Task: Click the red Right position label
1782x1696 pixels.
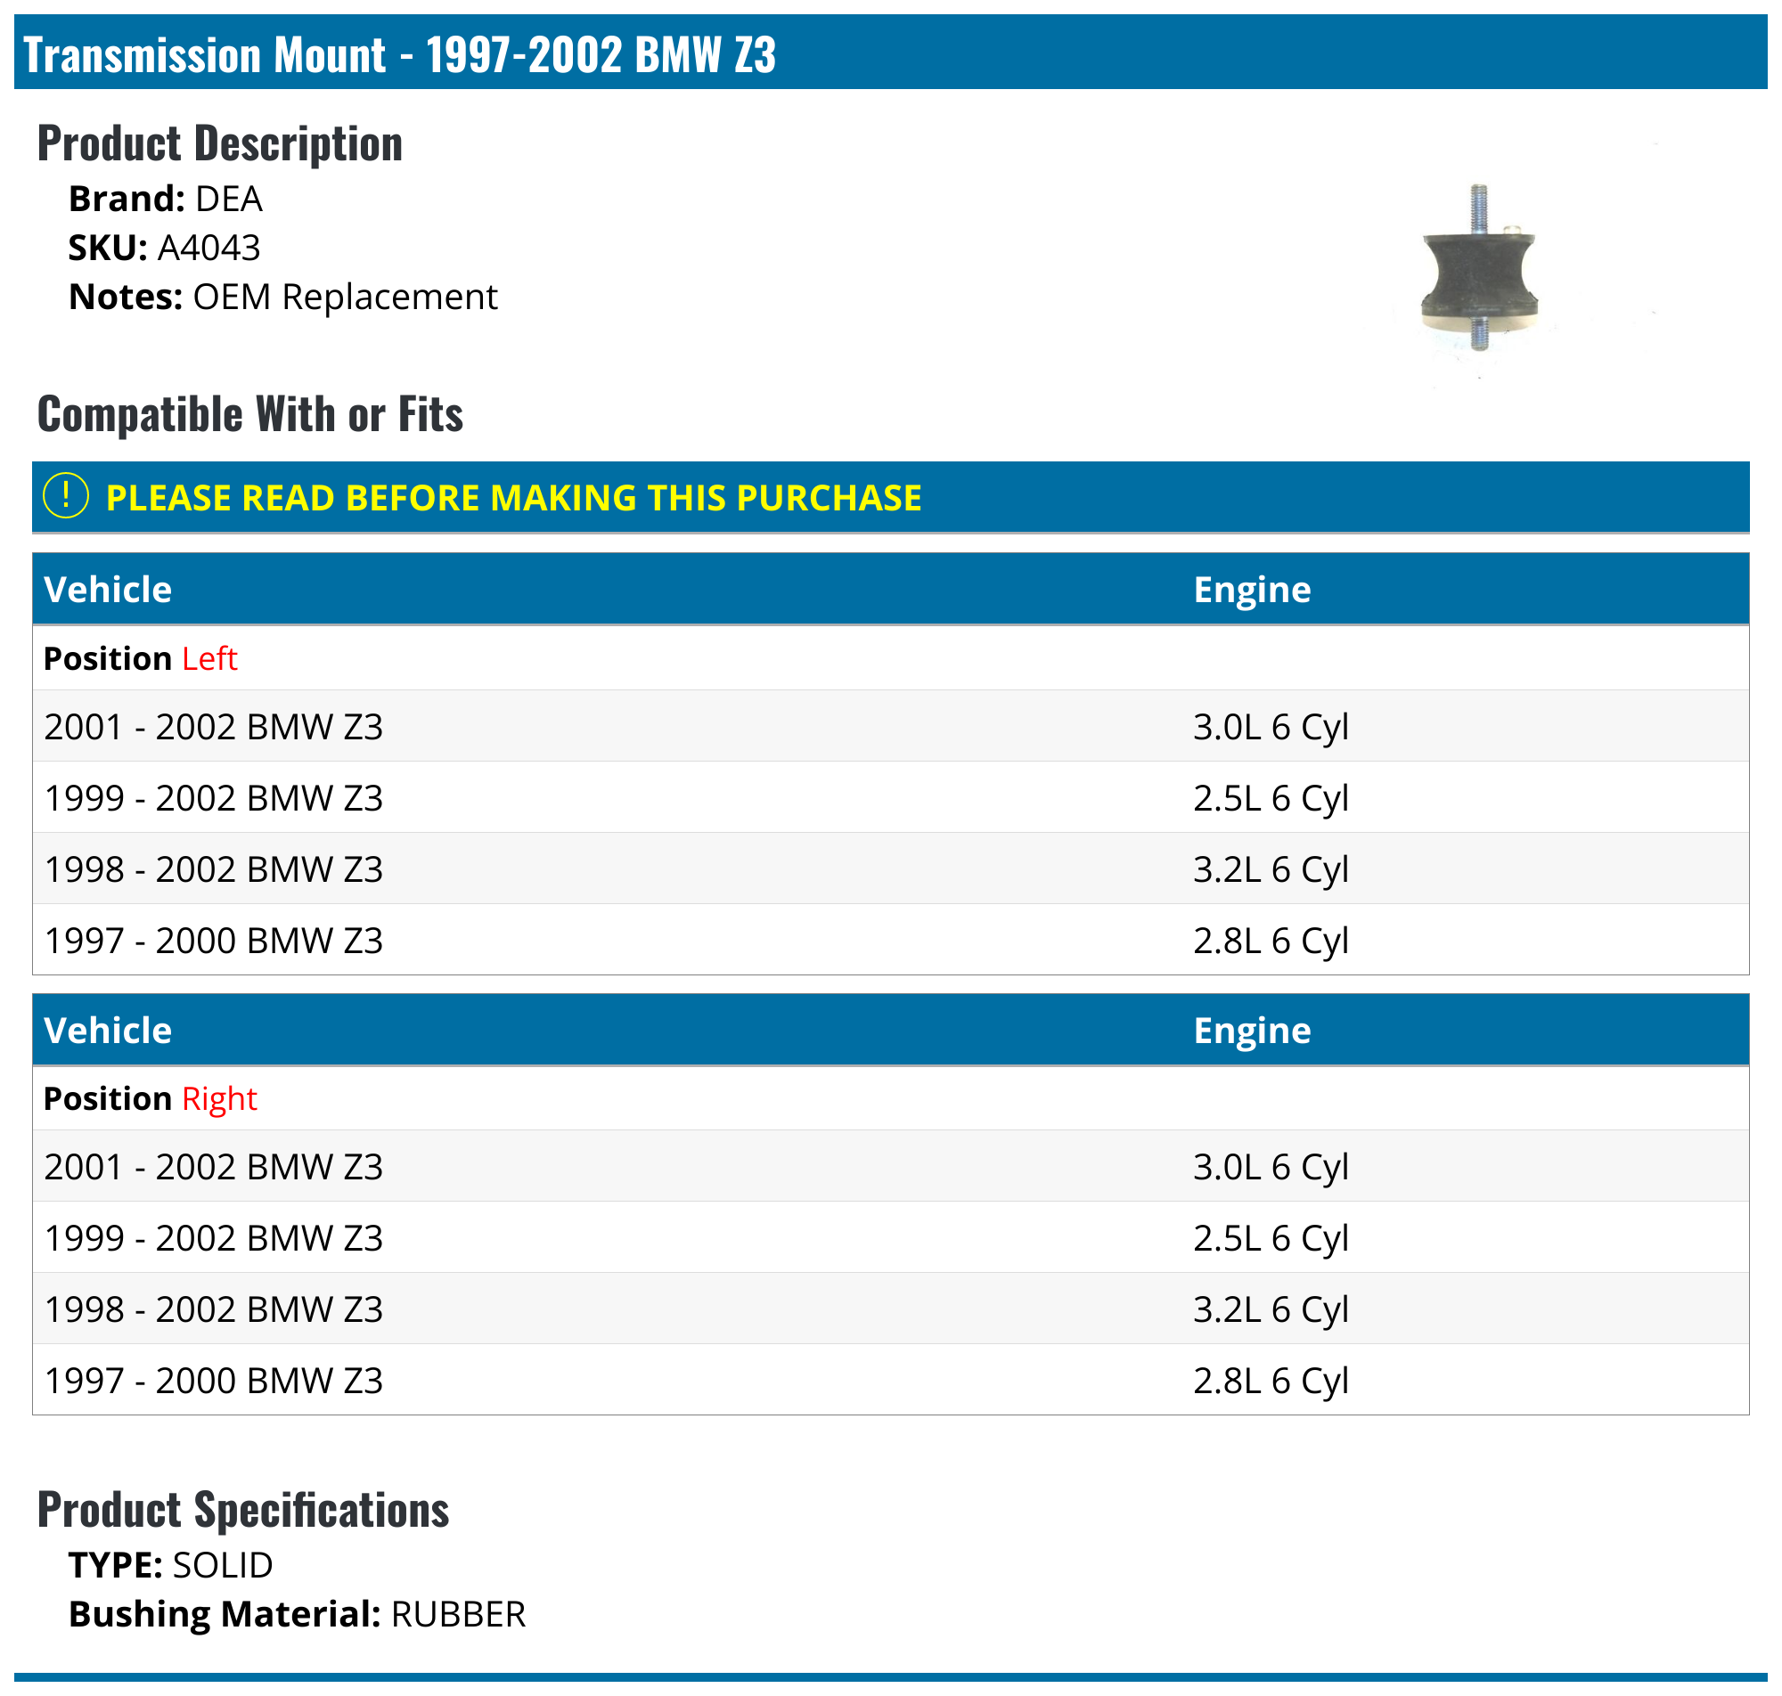Action: click(x=219, y=1098)
